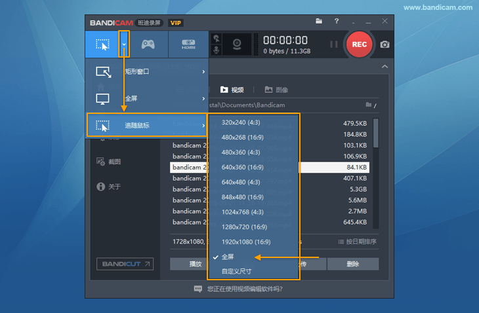Select the file row sized 2.7MB
Viewport: 479px width, 313px height.
(x=270, y=212)
